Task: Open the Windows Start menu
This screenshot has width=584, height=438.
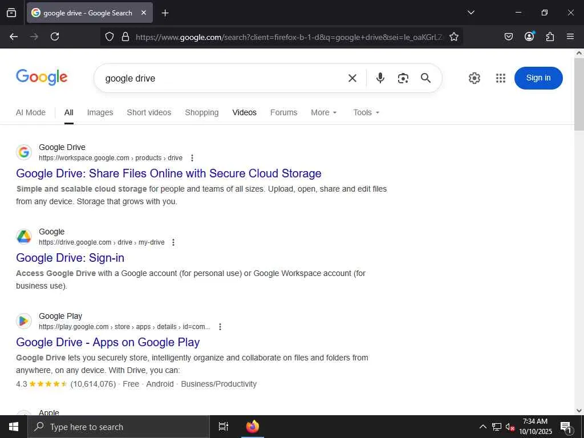Action: (14, 427)
